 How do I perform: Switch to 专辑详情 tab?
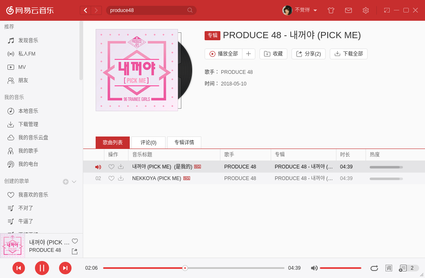point(184,142)
